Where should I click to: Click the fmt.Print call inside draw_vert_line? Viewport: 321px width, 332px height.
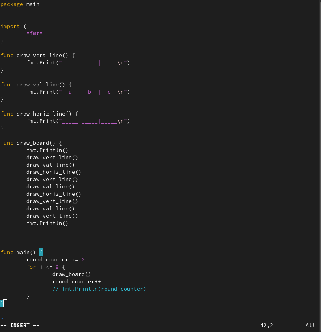(x=78, y=63)
